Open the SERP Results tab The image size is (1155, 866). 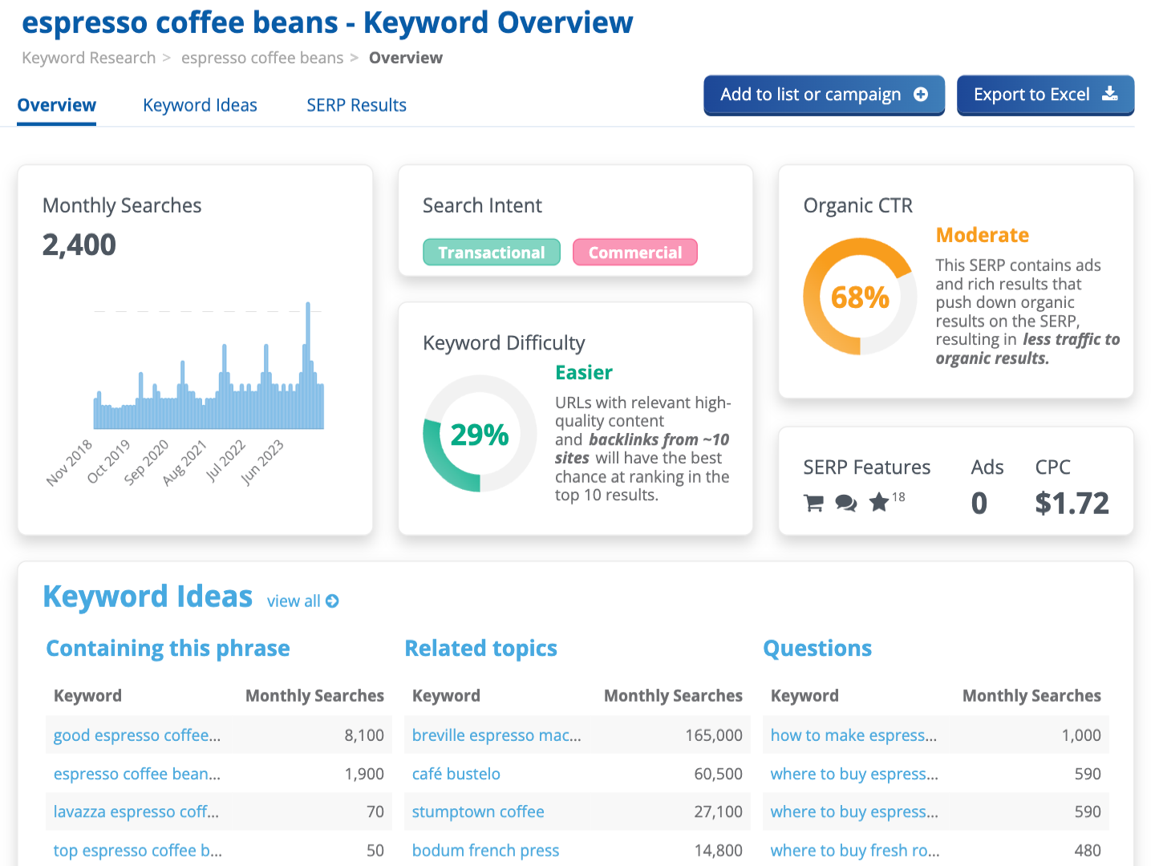(356, 105)
